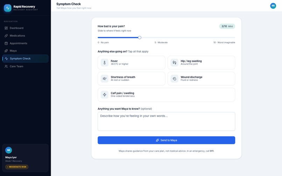
Task: Toggle Shortness of breath symptom
Action: (132, 79)
